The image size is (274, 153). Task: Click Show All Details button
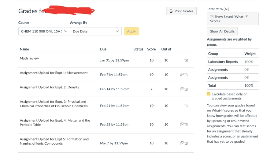(222, 32)
